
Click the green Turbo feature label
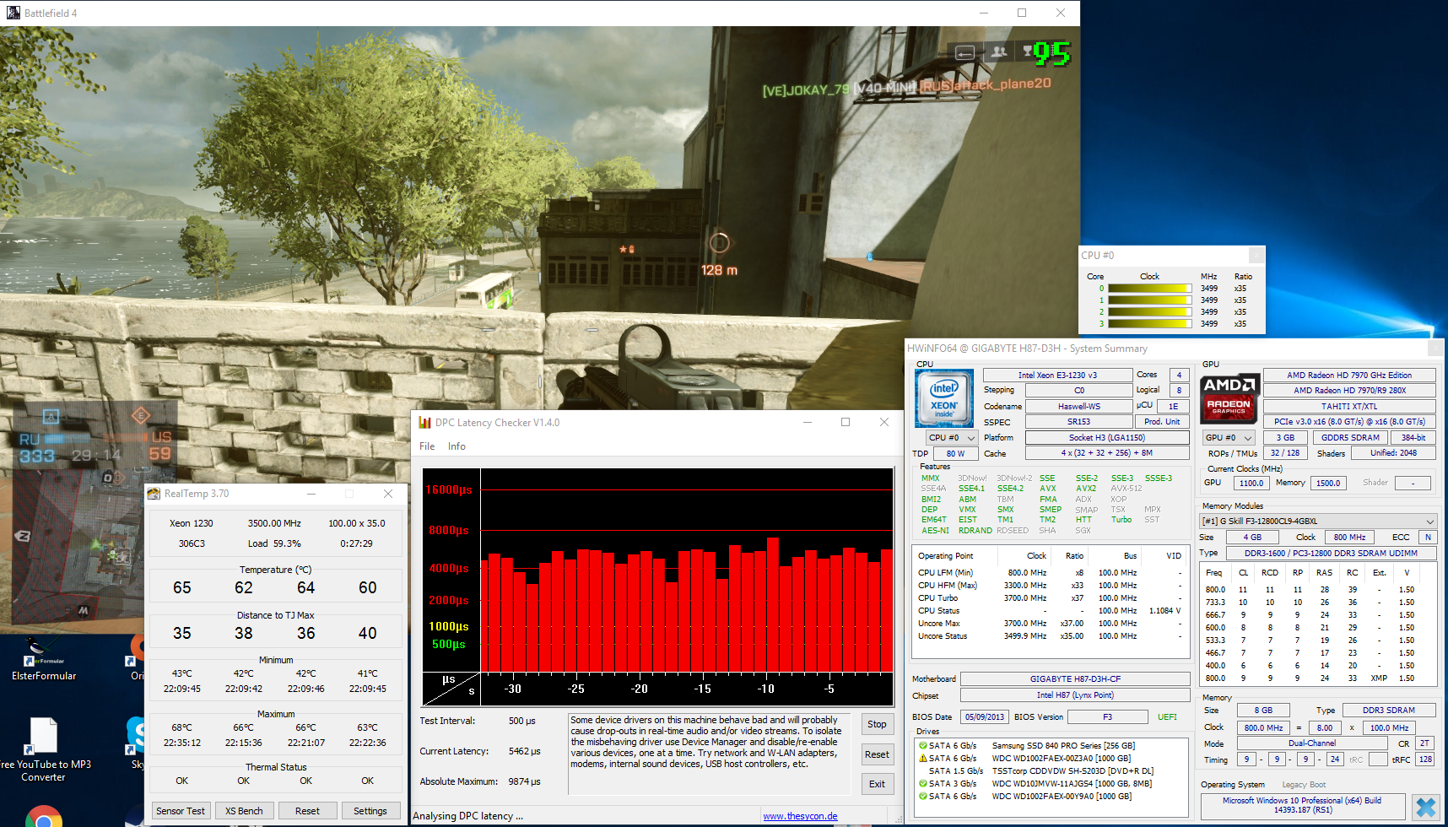pyautogui.click(x=1121, y=520)
